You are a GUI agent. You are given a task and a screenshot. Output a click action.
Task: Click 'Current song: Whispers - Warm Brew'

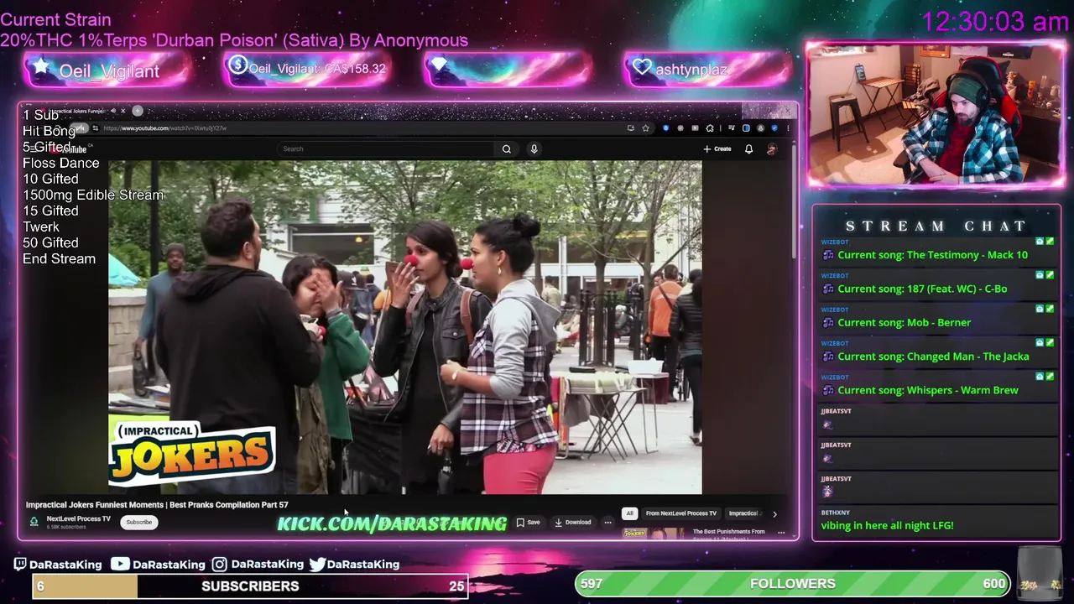[x=928, y=390]
